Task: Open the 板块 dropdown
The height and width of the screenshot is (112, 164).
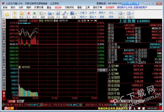Action: [x=83, y=17]
